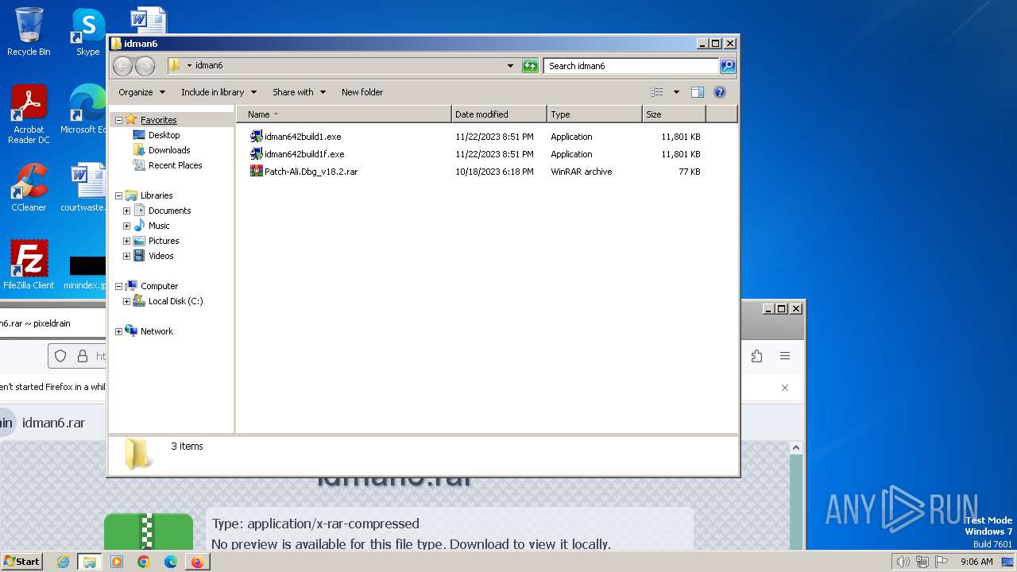Expand Network tree node
Image resolution: width=1017 pixels, height=572 pixels.
tap(118, 331)
